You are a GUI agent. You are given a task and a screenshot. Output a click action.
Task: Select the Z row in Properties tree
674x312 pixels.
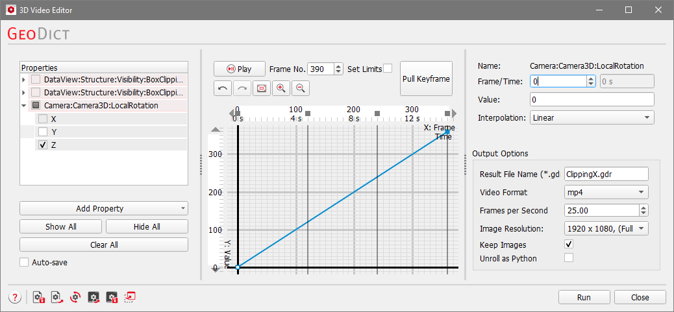coord(110,145)
